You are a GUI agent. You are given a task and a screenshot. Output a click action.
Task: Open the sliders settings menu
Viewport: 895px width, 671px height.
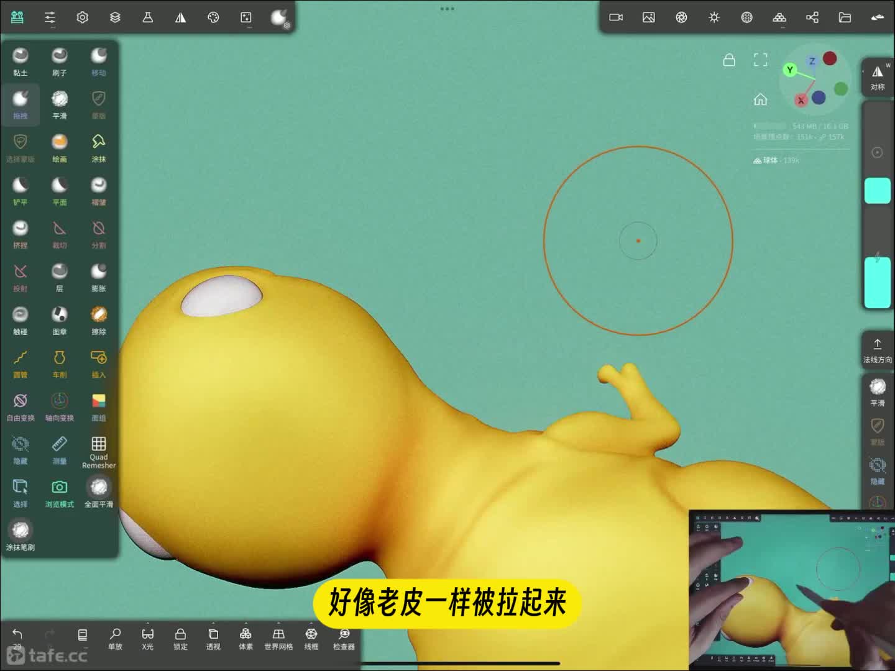(50, 17)
